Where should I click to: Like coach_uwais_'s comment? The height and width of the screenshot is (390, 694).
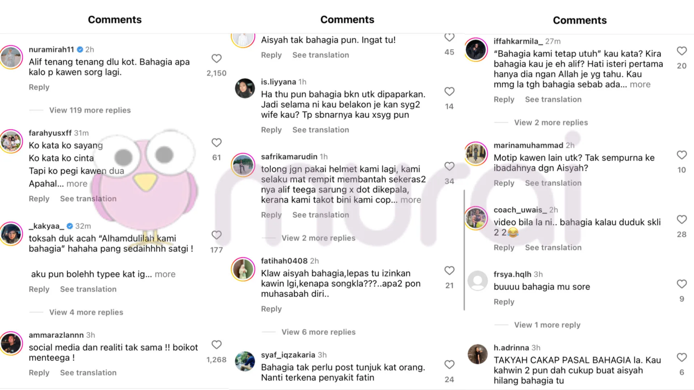point(681,220)
